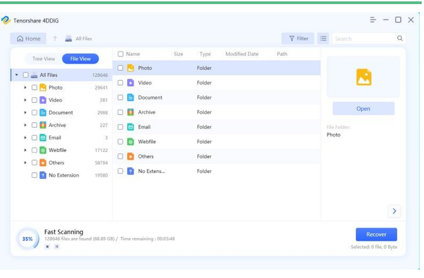Click the Tenorshare 4DDiG logo icon

(6, 20)
